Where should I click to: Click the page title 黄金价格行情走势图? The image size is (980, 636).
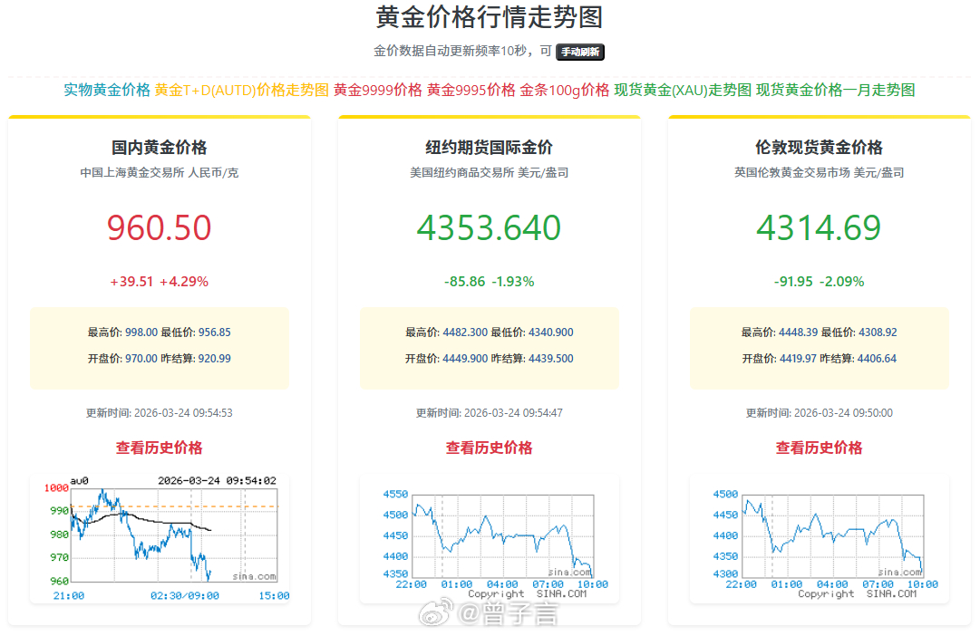coord(490,17)
